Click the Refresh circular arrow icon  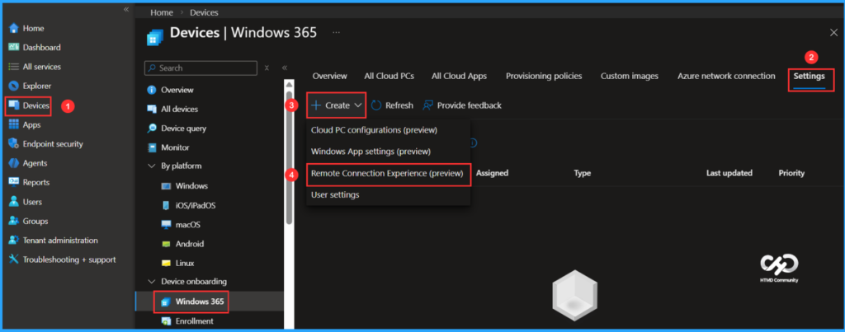point(376,105)
